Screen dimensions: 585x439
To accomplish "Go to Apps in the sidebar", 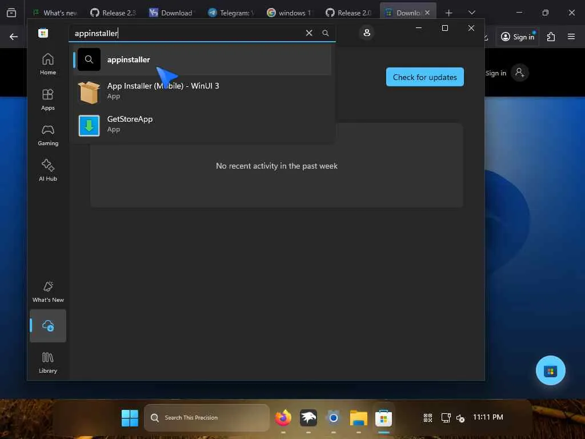I will pyautogui.click(x=48, y=99).
